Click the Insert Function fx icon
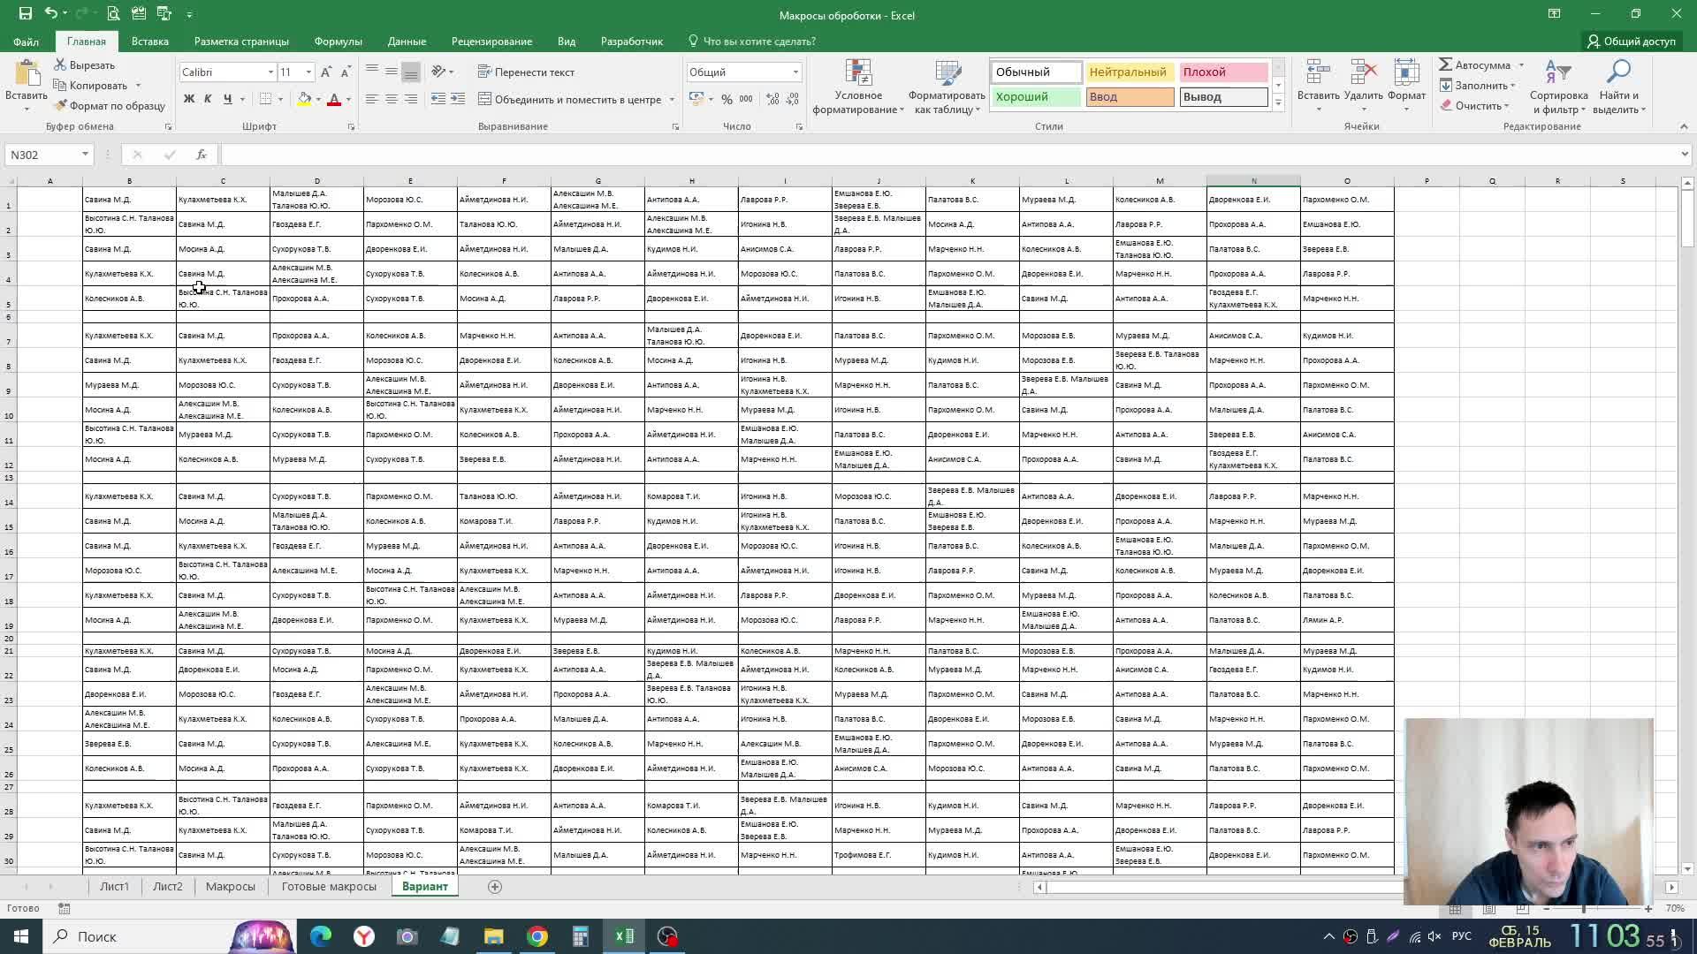 point(202,155)
